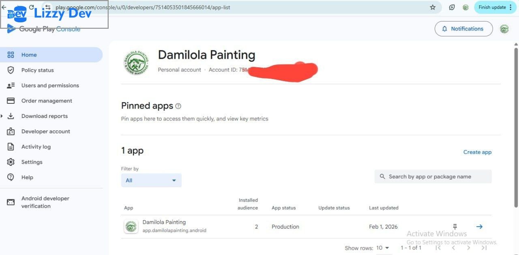
Task: Expand the Download reports sidebar section
Action: pyautogui.click(x=2, y=116)
